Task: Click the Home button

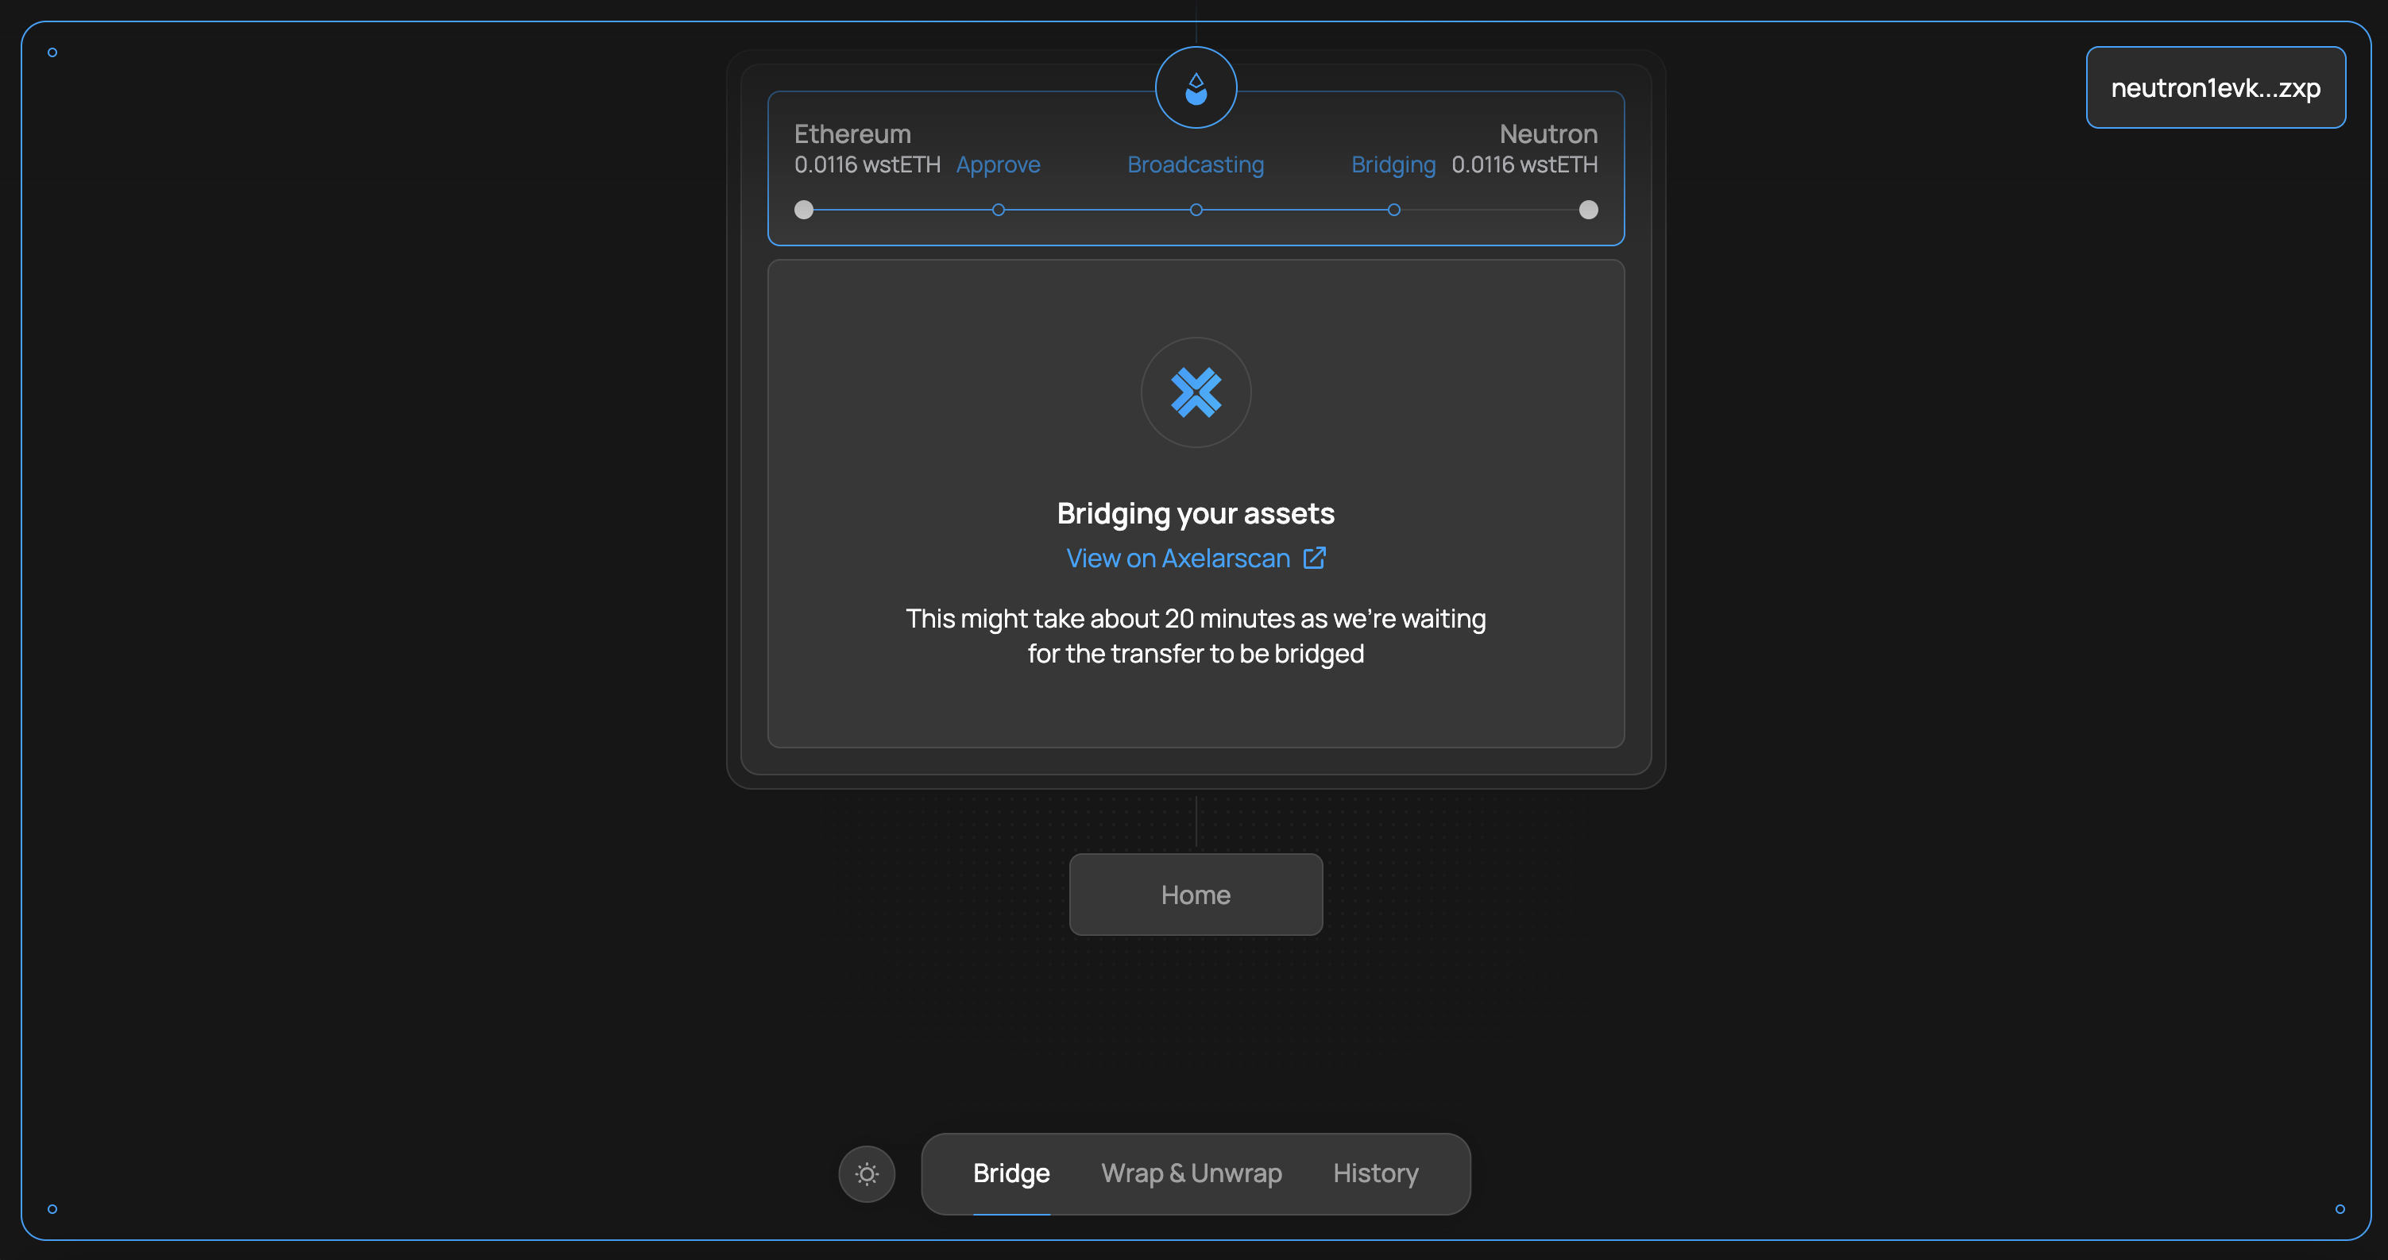Action: pyautogui.click(x=1196, y=895)
